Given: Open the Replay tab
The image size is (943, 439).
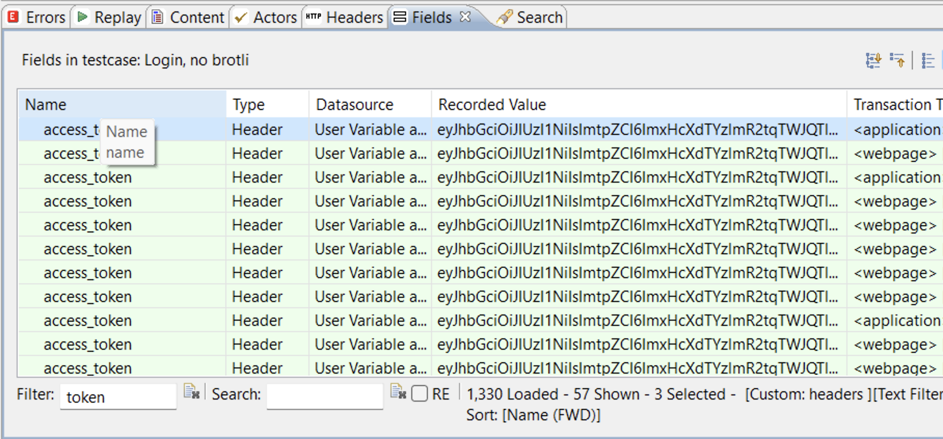Looking at the screenshot, I should tap(109, 18).
